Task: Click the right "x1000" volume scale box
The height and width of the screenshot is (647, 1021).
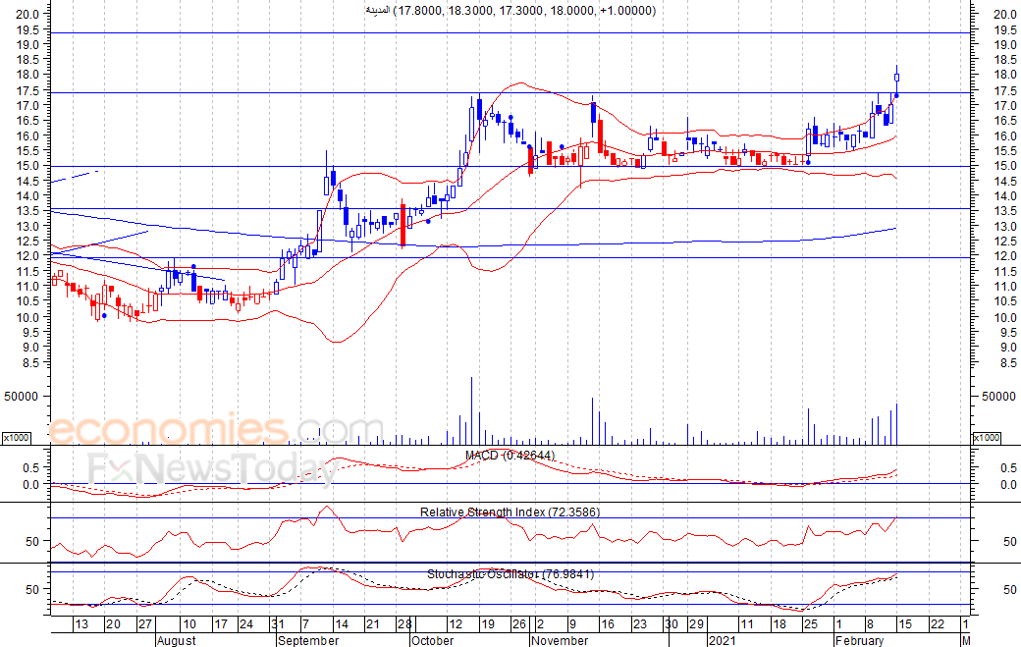Action: coord(986,438)
